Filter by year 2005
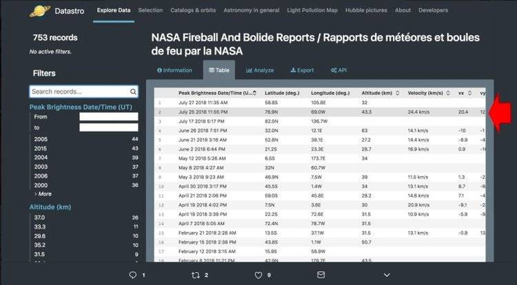Image resolution: width=517 pixels, height=285 pixels. pos(85,139)
